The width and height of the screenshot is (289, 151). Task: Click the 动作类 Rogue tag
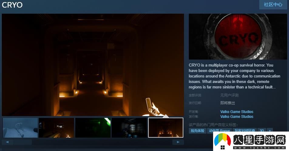(x=219, y=131)
